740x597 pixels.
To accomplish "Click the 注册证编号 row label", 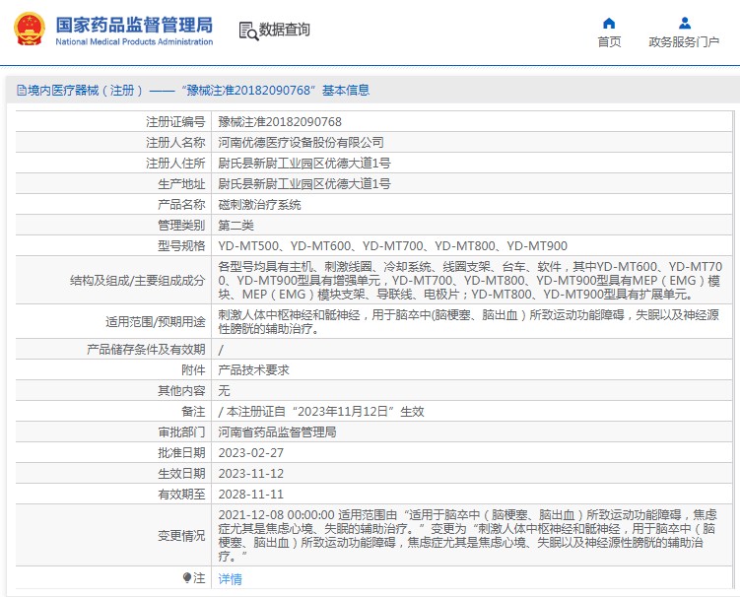I will click(x=175, y=122).
